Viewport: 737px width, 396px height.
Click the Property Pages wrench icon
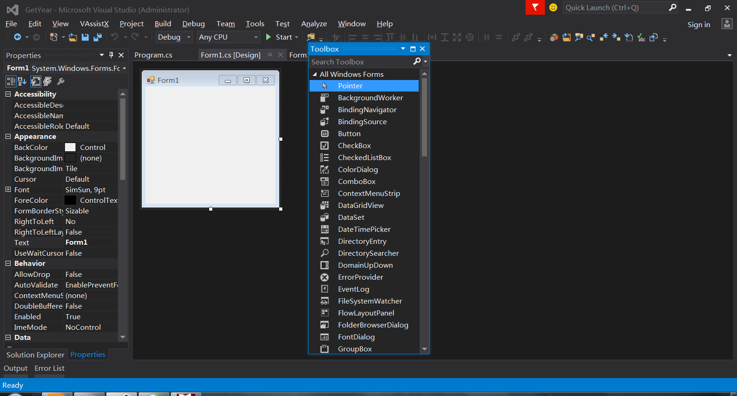61,81
